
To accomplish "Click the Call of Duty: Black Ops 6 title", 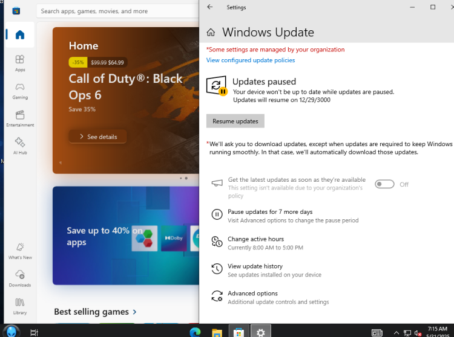I will (125, 86).
